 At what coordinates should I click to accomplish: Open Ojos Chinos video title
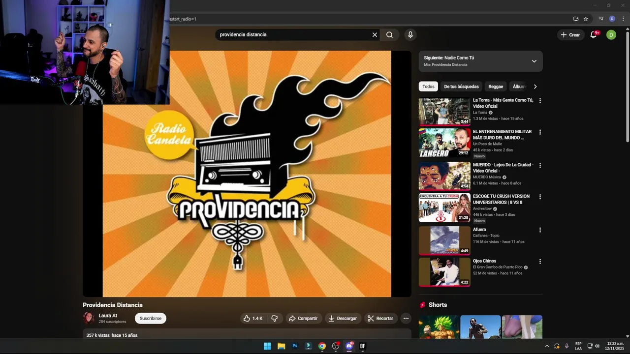(484, 261)
